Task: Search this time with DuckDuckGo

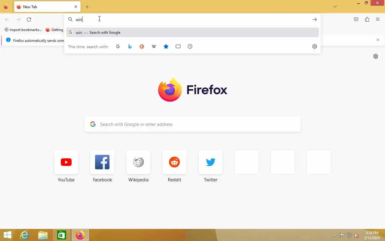Action: (142, 46)
